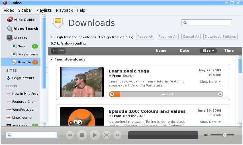The height and width of the screenshot is (145, 243).
Task: Mute audio with the speaker icon
Action: click(206, 135)
